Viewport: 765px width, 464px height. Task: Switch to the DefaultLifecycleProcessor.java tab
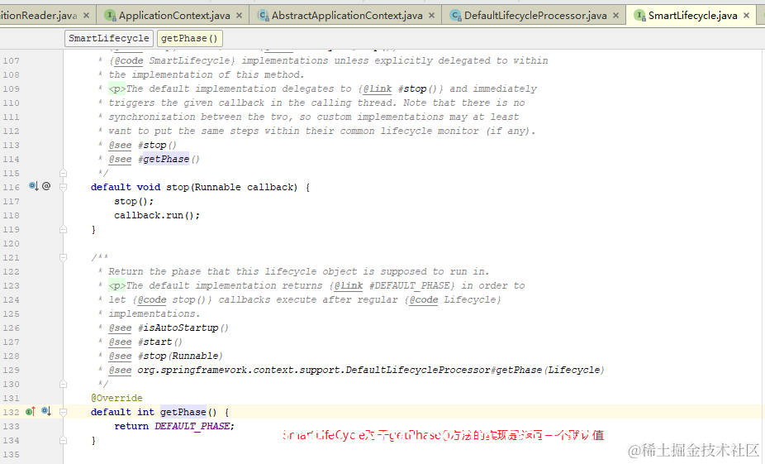(535, 16)
